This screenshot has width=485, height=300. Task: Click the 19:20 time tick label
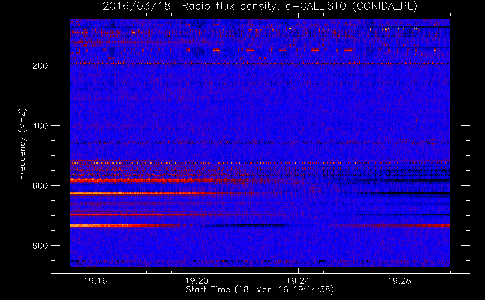197,281
